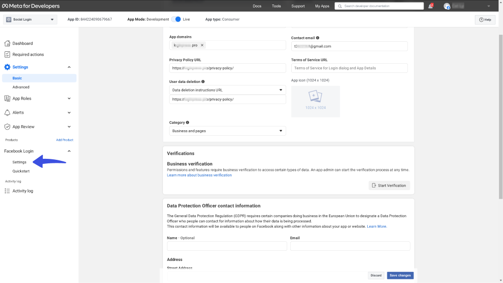Image resolution: width=503 pixels, height=283 pixels.
Task: Click the Meta for Developers logo
Action: pos(31,6)
